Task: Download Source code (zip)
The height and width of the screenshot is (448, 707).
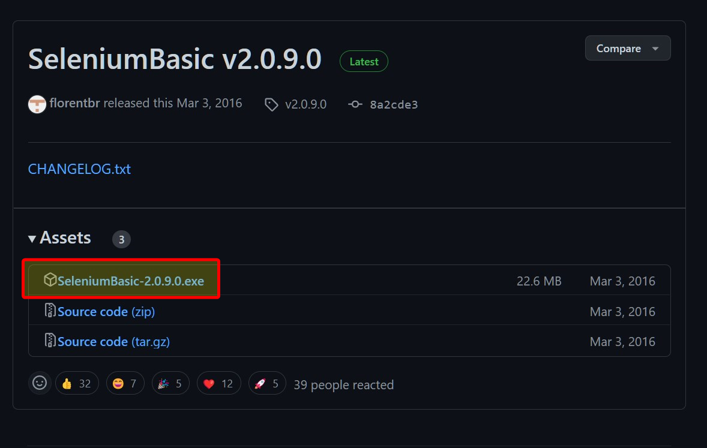Action: point(106,311)
